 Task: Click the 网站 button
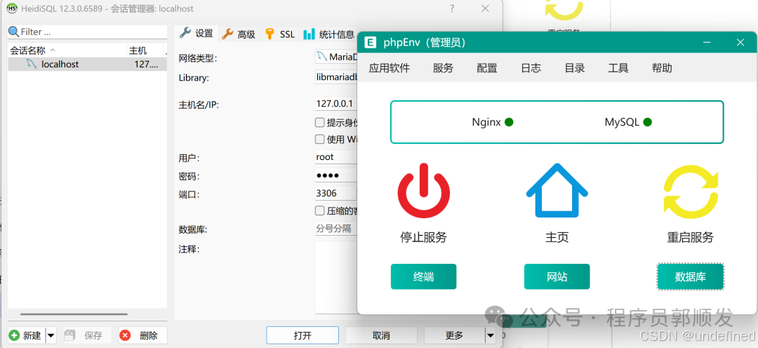click(x=557, y=276)
